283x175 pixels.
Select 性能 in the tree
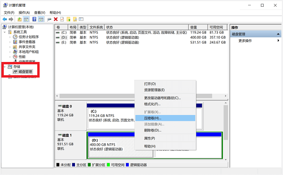(22, 57)
